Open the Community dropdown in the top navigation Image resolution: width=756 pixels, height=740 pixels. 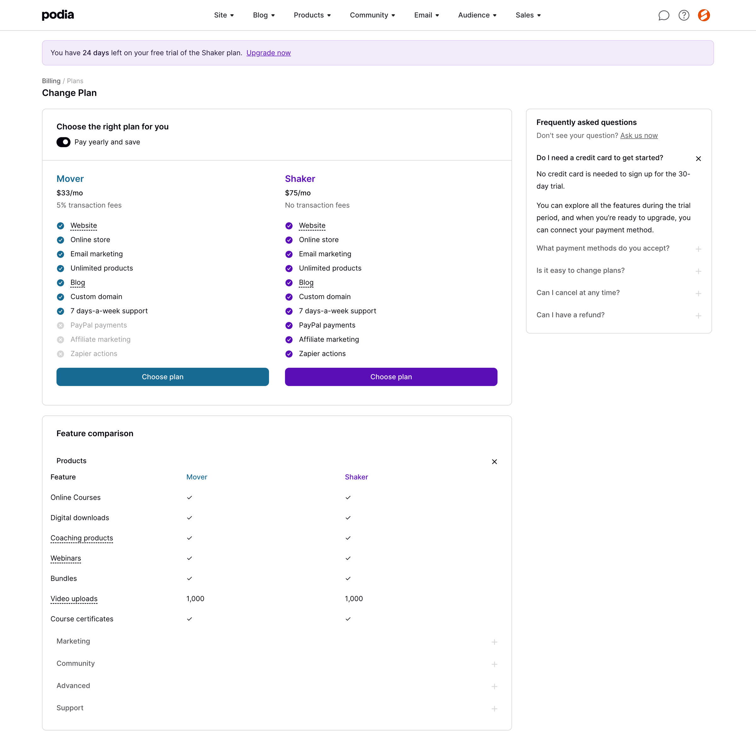[372, 15]
